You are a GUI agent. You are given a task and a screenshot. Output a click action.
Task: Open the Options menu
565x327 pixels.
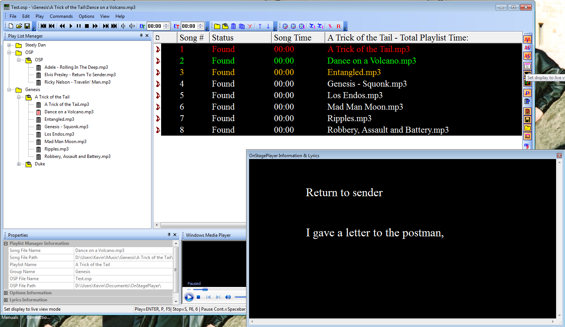[x=86, y=16]
